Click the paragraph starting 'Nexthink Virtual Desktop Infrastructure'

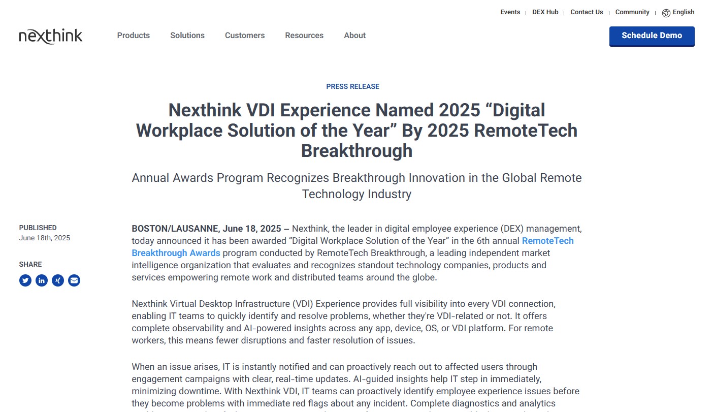tap(343, 322)
